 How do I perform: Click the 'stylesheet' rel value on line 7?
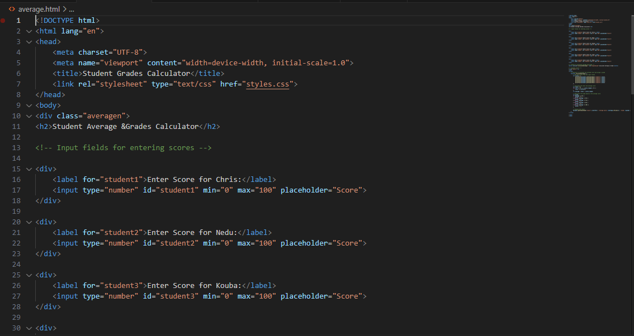(x=121, y=84)
